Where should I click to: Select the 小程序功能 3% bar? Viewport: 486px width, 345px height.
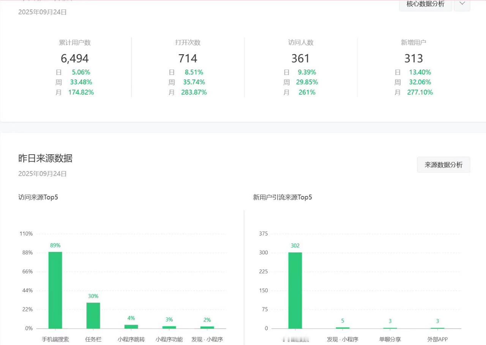(169, 327)
